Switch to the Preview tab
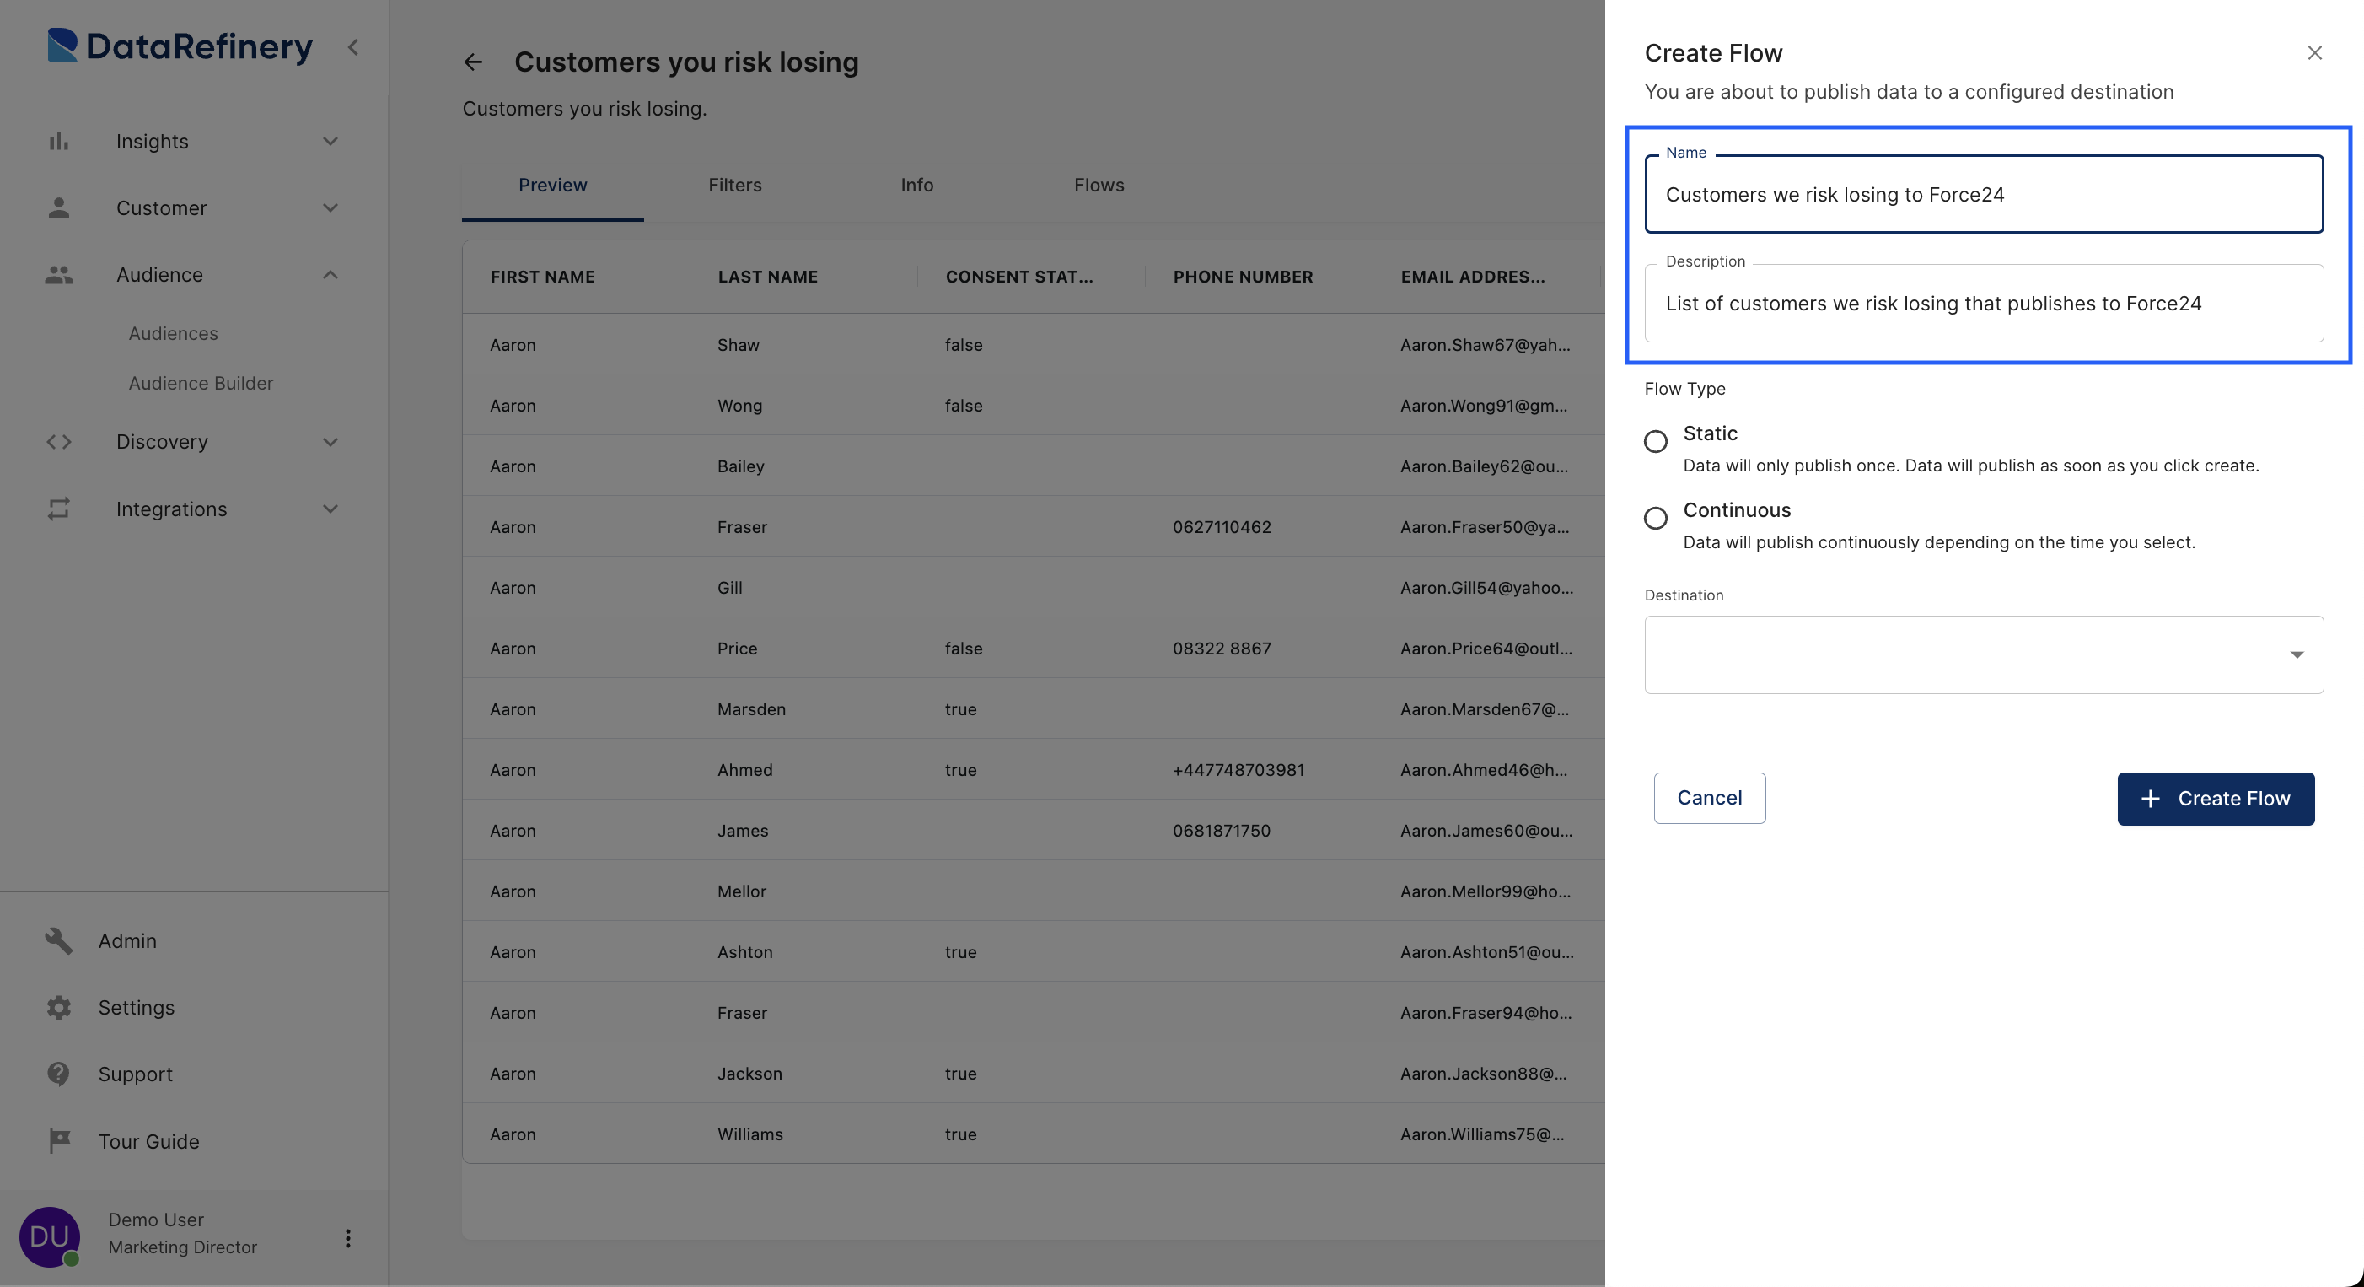Viewport: 2364px width, 1287px height. [552, 186]
